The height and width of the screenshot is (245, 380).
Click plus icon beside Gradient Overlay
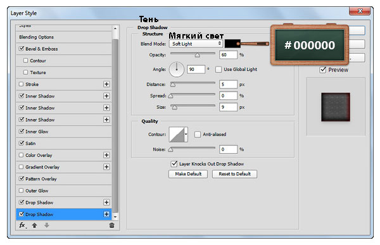(106, 167)
